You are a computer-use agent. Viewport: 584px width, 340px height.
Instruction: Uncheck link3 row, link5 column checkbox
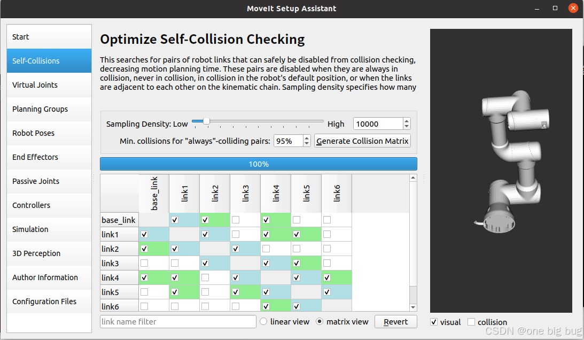pos(297,263)
